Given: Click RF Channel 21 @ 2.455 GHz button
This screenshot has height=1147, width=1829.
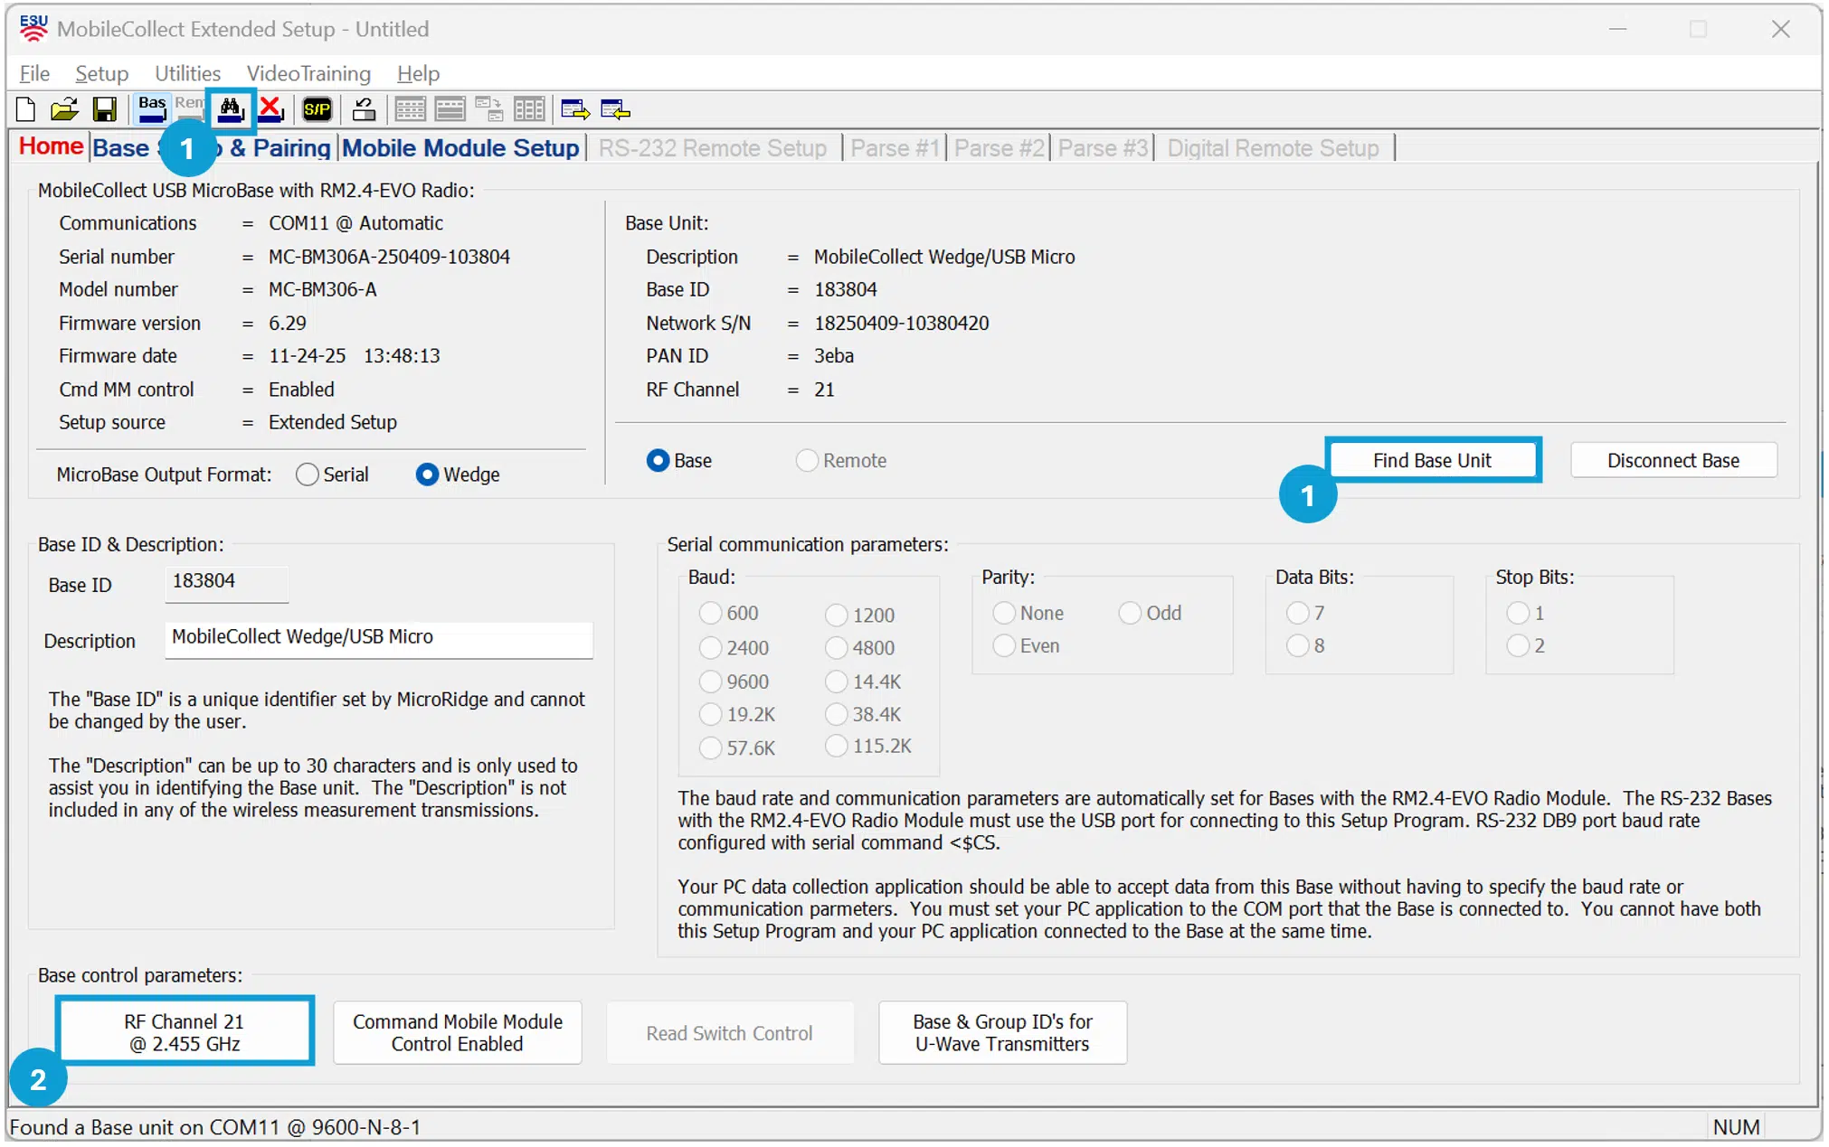Looking at the screenshot, I should point(185,1032).
